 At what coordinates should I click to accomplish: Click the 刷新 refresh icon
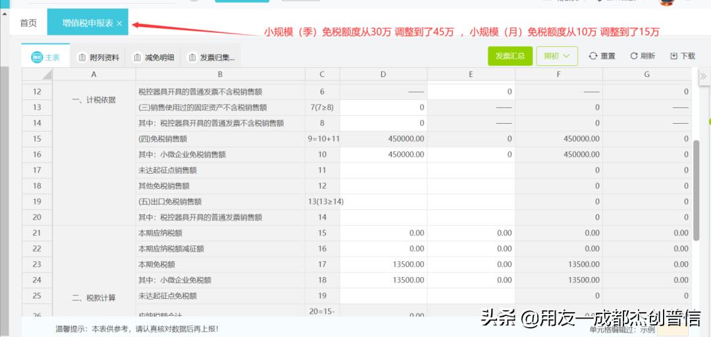634,56
